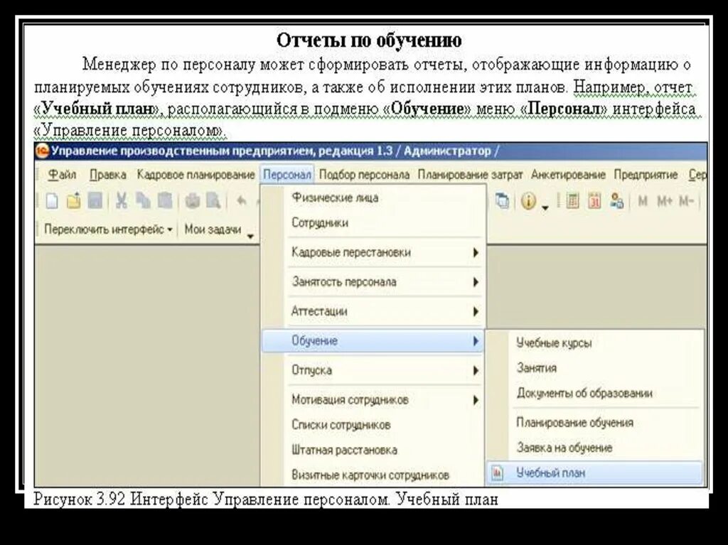Image resolution: width=728 pixels, height=545 pixels.
Task: Click the yellow Info help icon
Action: pos(528,201)
